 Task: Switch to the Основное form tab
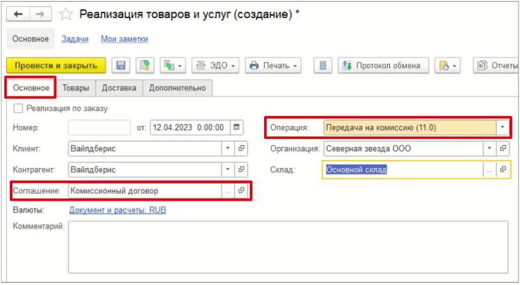(31, 88)
